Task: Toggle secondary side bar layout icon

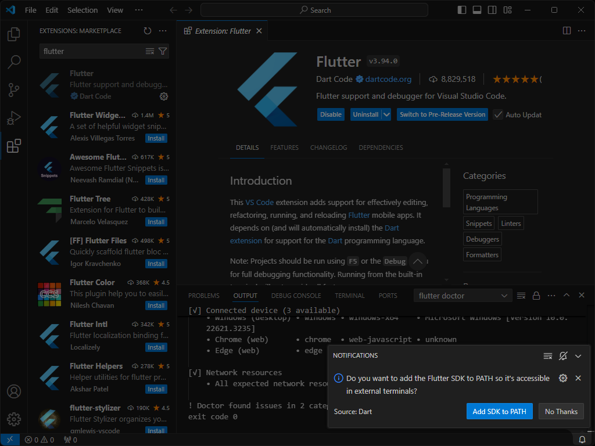Action: click(492, 10)
